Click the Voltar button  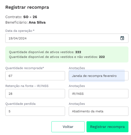[x=68, y=127]
